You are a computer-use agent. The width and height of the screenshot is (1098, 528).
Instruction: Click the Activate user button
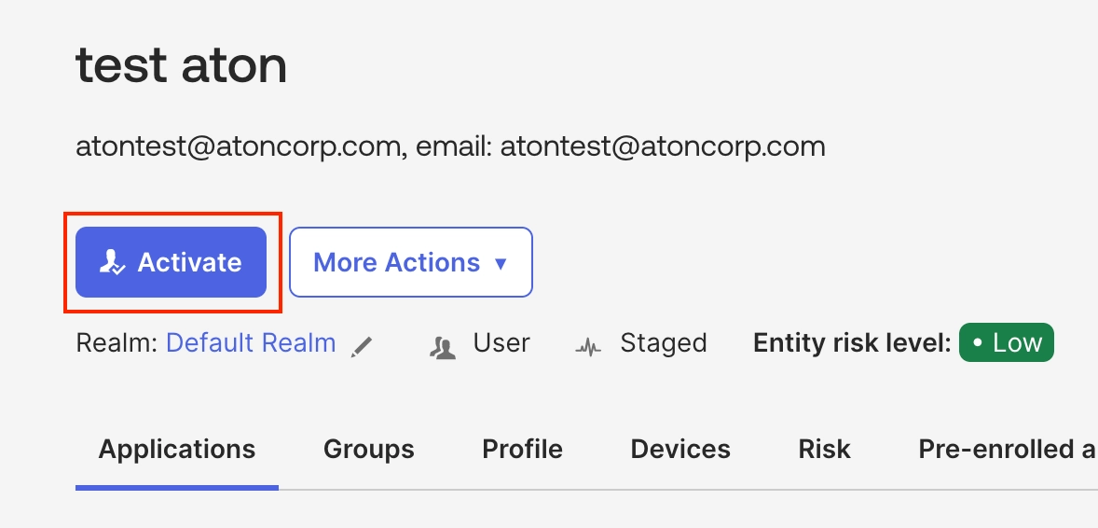171,262
